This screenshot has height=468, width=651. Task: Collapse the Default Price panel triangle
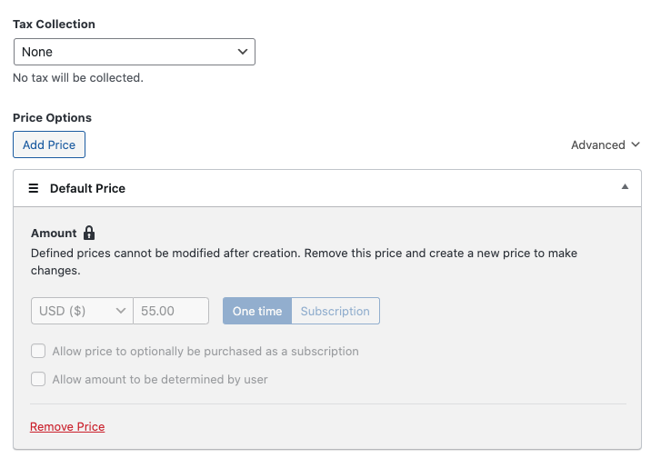pyautogui.click(x=625, y=187)
